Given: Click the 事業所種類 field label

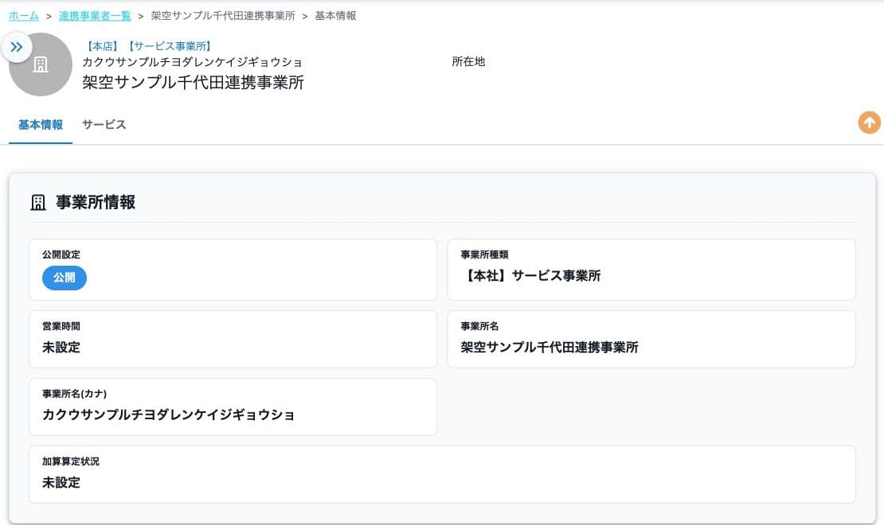Looking at the screenshot, I should [484, 255].
